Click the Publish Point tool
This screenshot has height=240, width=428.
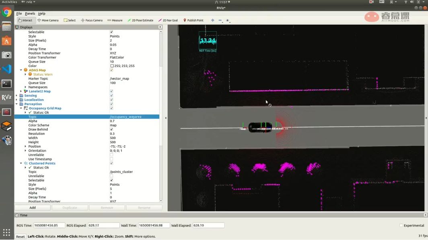(193, 20)
